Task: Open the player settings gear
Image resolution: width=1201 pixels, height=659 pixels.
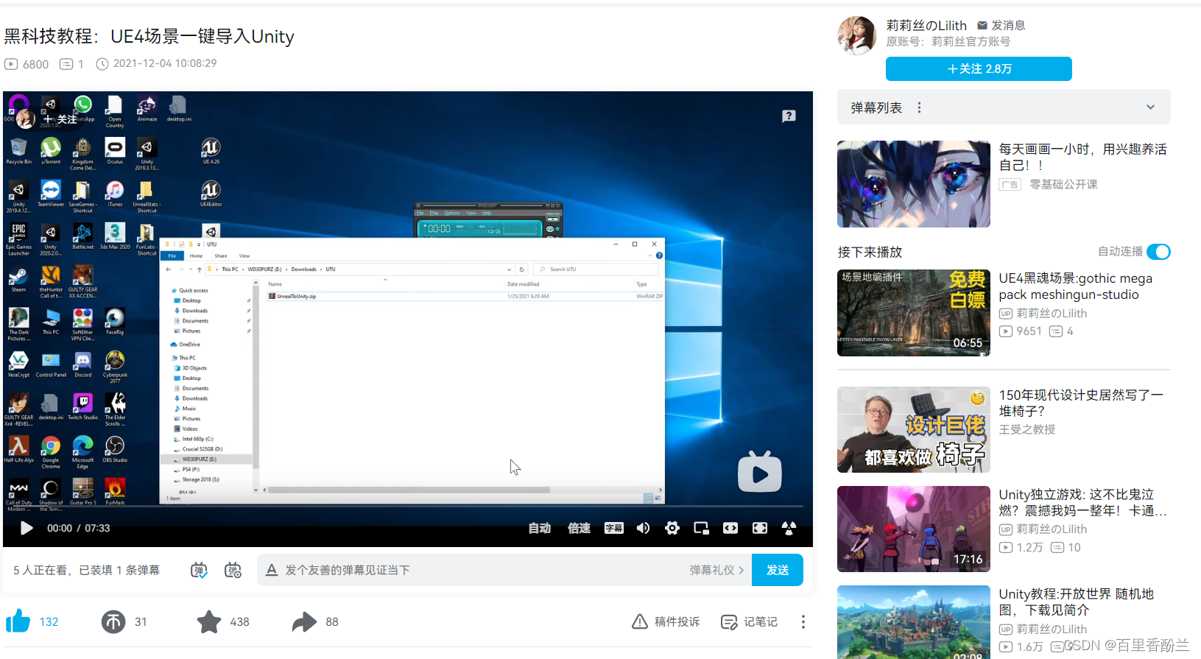Action: tap(672, 528)
